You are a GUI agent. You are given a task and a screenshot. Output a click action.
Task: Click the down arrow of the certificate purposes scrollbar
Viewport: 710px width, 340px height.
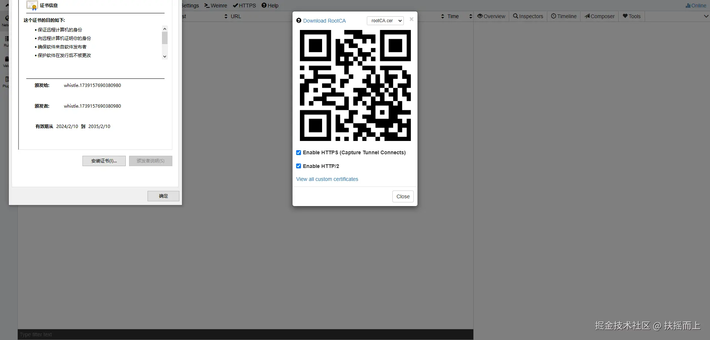click(x=165, y=57)
